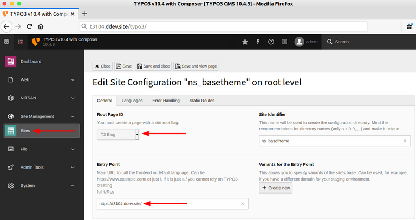Open the Static Routes tab
416x220 pixels.
(x=201, y=101)
